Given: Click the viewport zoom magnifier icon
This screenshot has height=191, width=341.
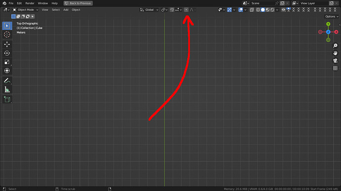Looking at the screenshot, I should pyautogui.click(x=335, y=45).
